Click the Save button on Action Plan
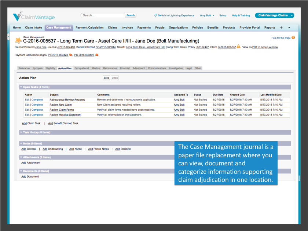Screen dimensions: 308x231 click(106, 78)
